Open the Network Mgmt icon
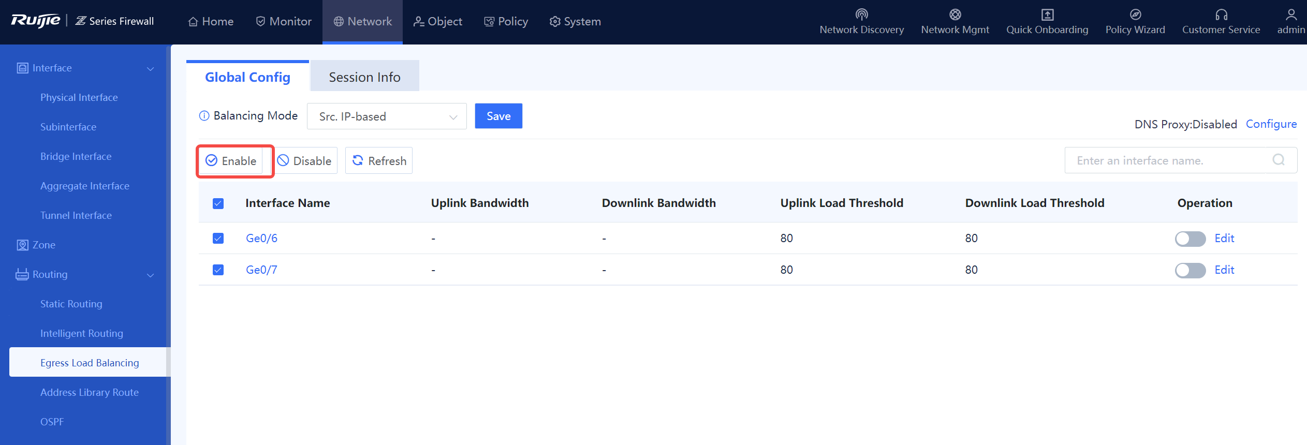 pyautogui.click(x=955, y=14)
